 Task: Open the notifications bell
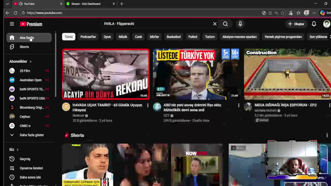[x=314, y=24]
